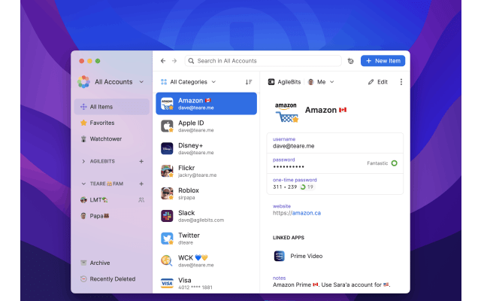Click the password strength Fantastic circle
Image resolution: width=481 pixels, height=301 pixels.
point(394,163)
